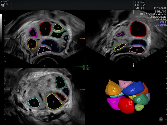
Task: Click orange arrow marker right of plane A
Action: [82, 38]
